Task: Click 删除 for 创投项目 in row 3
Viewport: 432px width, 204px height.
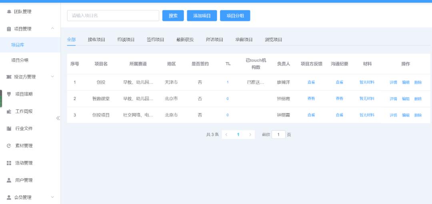Action: coord(418,115)
